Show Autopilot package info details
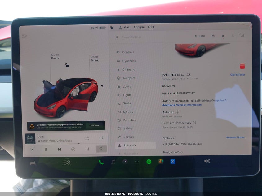The image size is (262, 196). pos(177,112)
